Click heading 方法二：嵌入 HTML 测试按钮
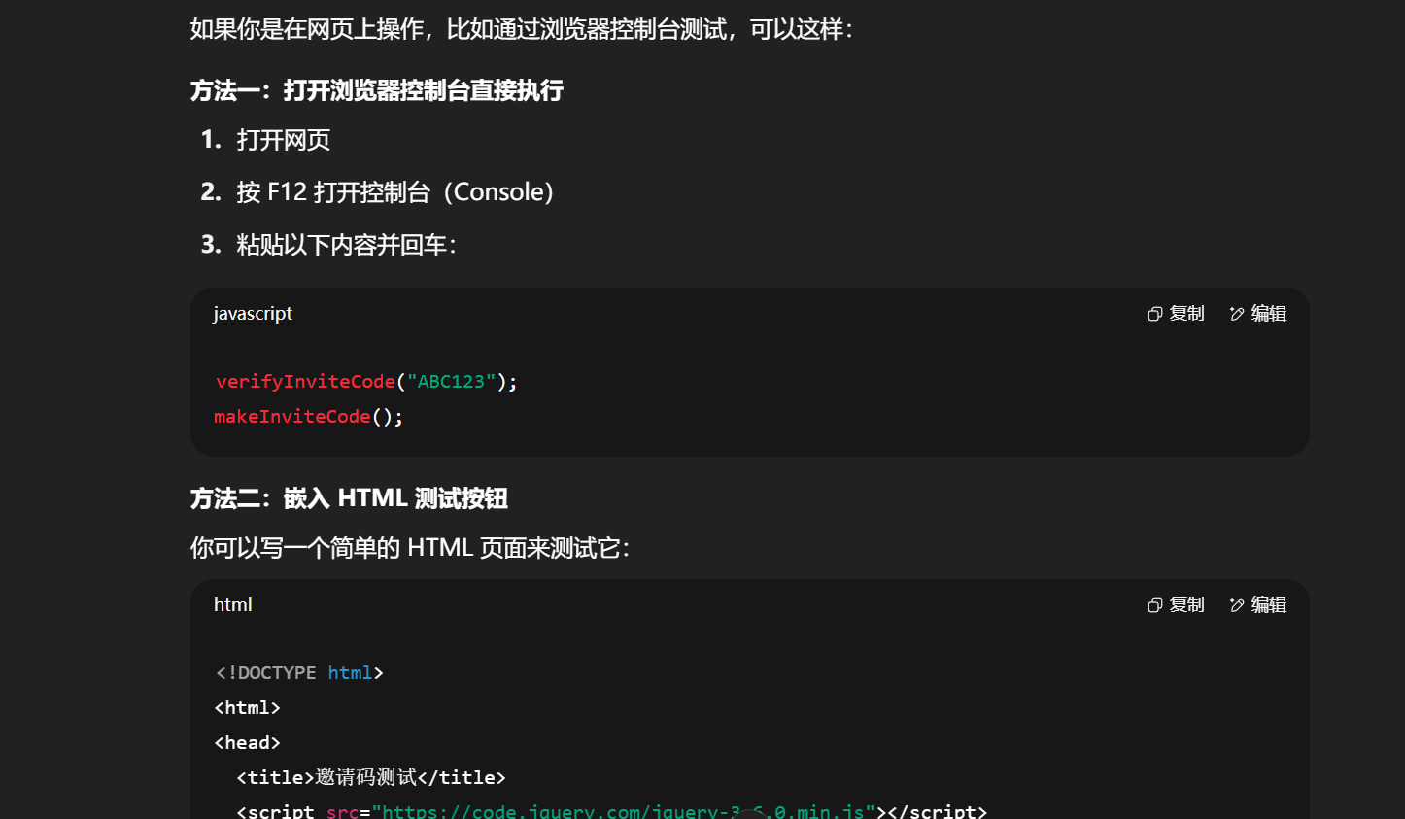 coord(349,498)
